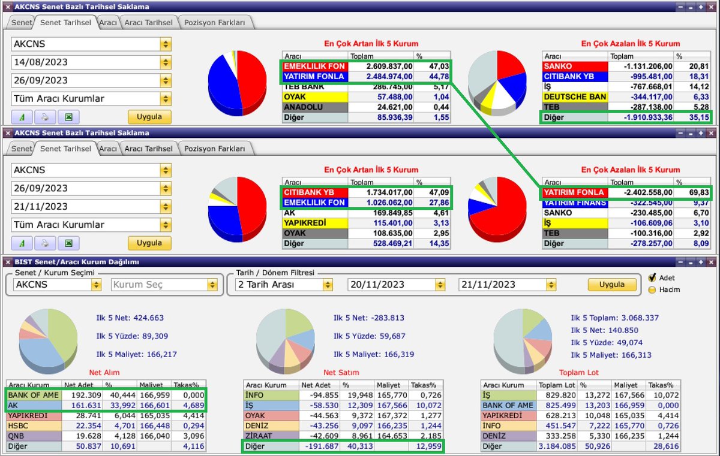Click printer icon in the 14/08/2023 window
720x456 pixels.
[45, 117]
